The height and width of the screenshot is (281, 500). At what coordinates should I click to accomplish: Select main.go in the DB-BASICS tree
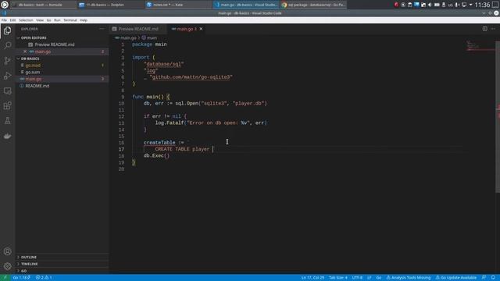(x=62, y=79)
